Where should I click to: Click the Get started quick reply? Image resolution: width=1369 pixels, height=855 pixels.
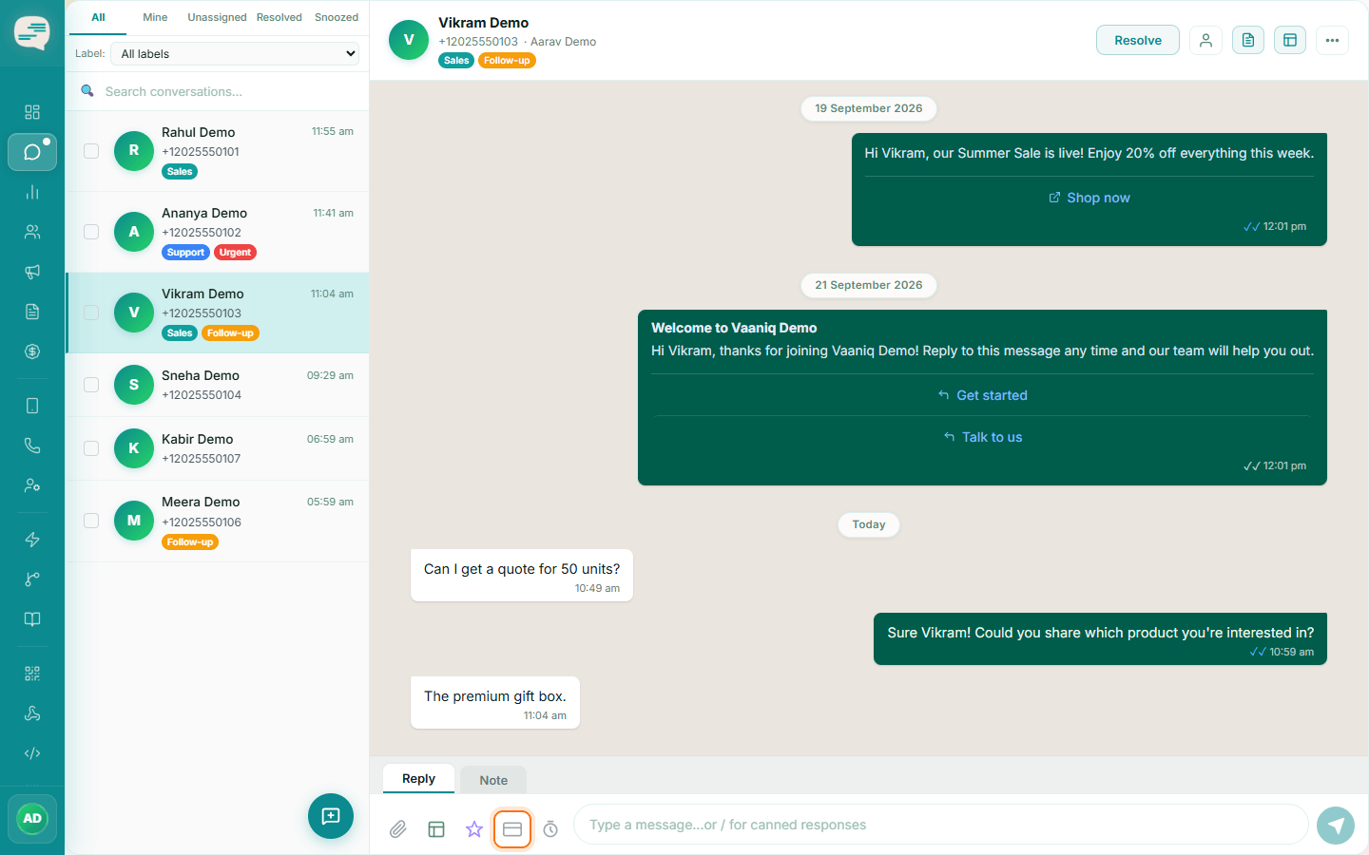pyautogui.click(x=982, y=395)
